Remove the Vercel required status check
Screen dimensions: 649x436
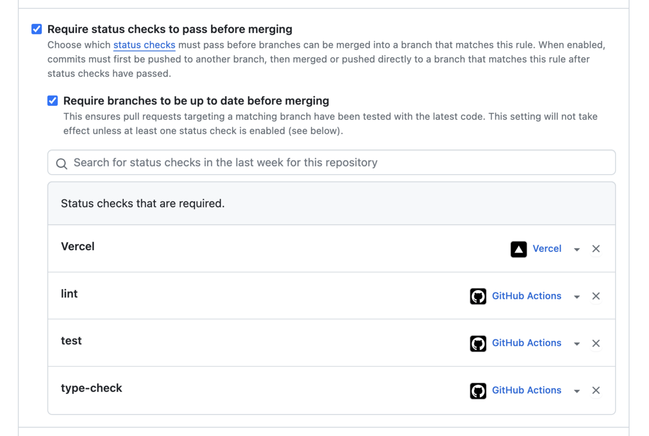coord(596,249)
